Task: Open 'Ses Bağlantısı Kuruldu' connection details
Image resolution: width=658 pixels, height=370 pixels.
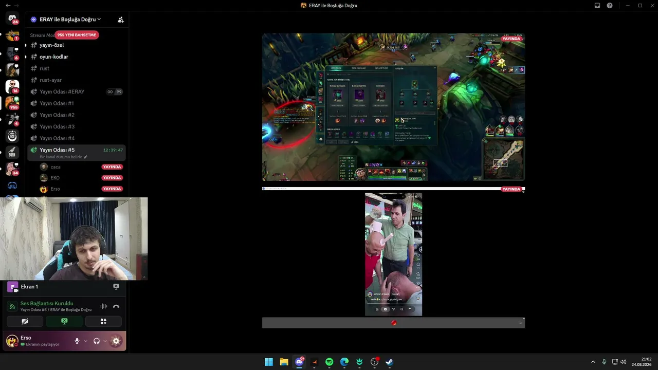Action: (47, 304)
